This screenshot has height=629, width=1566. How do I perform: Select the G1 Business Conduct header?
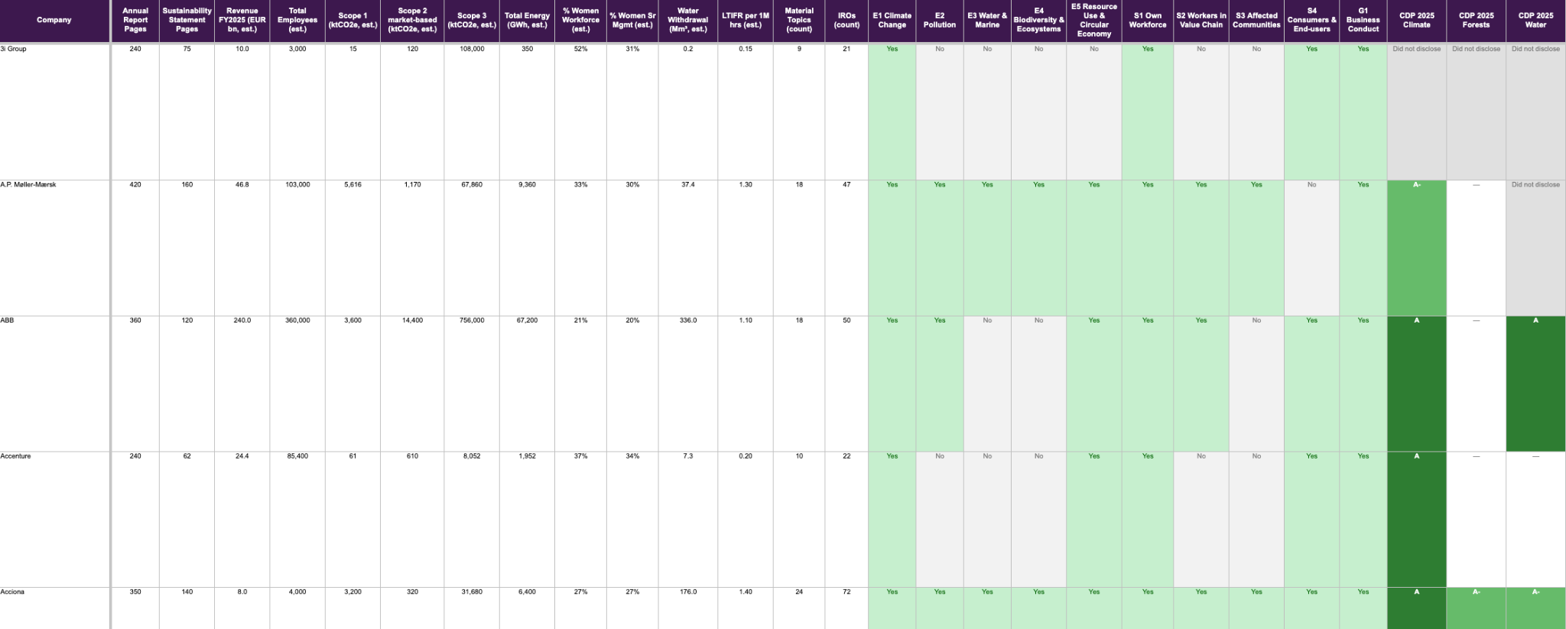pyautogui.click(x=1363, y=21)
